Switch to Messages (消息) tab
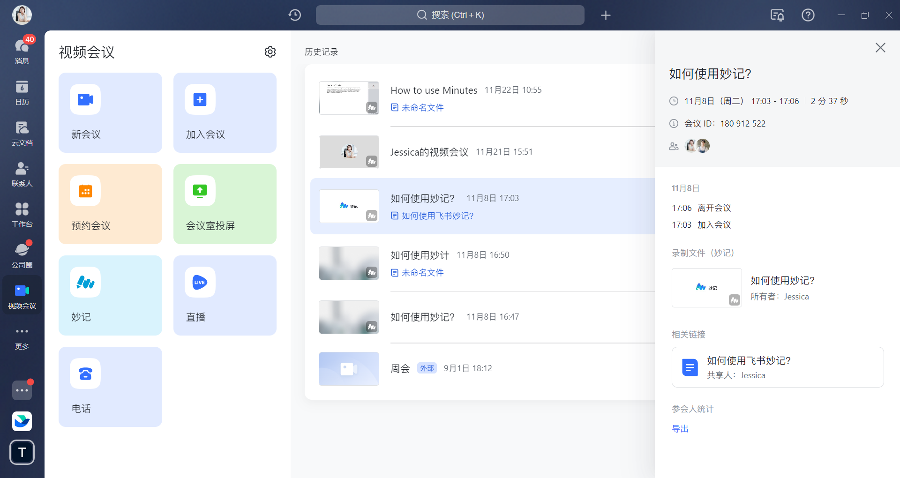The width and height of the screenshot is (900, 478). click(22, 51)
